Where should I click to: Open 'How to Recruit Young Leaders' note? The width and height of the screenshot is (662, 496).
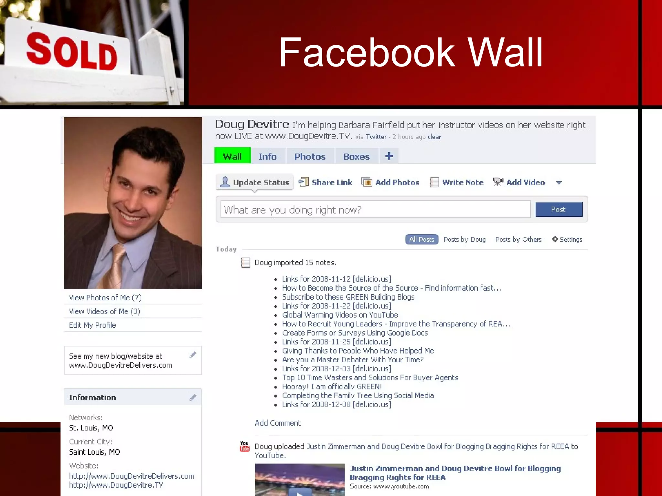click(396, 324)
